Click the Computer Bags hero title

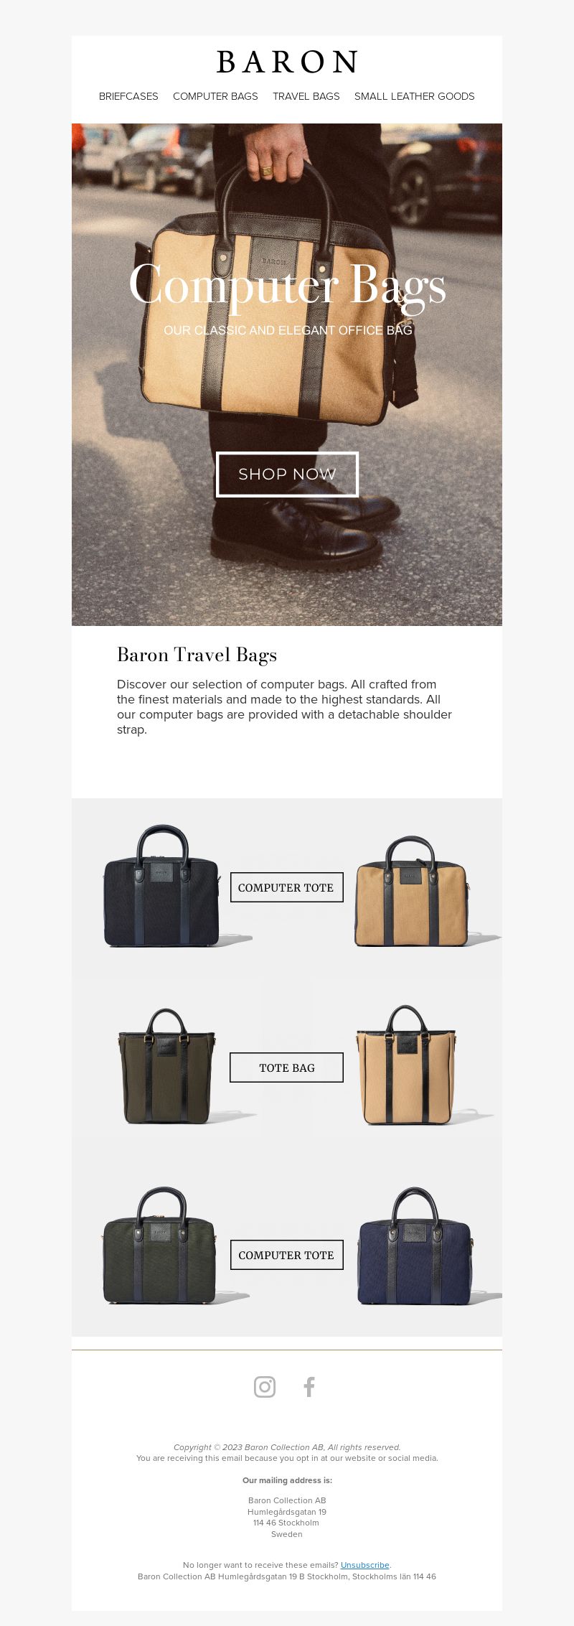287,286
